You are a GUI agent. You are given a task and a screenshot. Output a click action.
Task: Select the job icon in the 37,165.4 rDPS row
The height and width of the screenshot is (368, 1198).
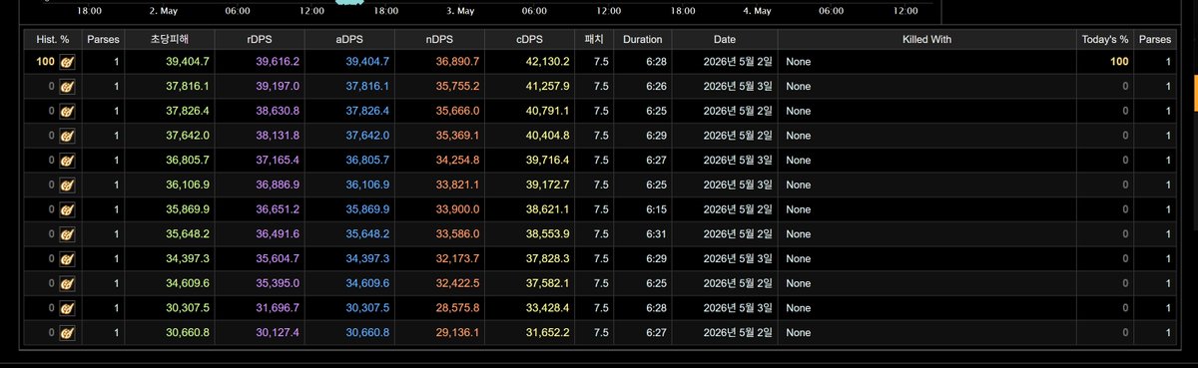pos(67,160)
